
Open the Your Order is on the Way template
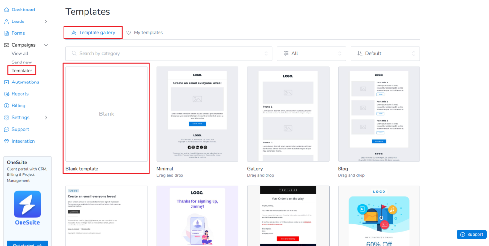(288, 216)
